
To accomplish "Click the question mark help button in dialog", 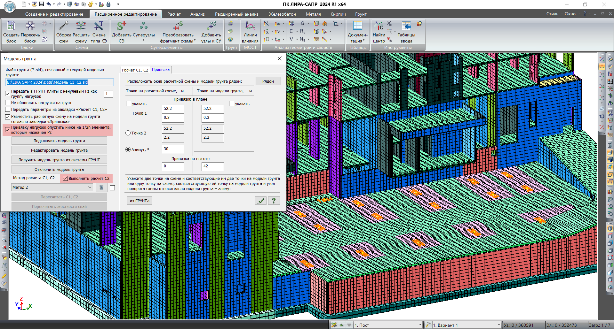I will pos(274,201).
